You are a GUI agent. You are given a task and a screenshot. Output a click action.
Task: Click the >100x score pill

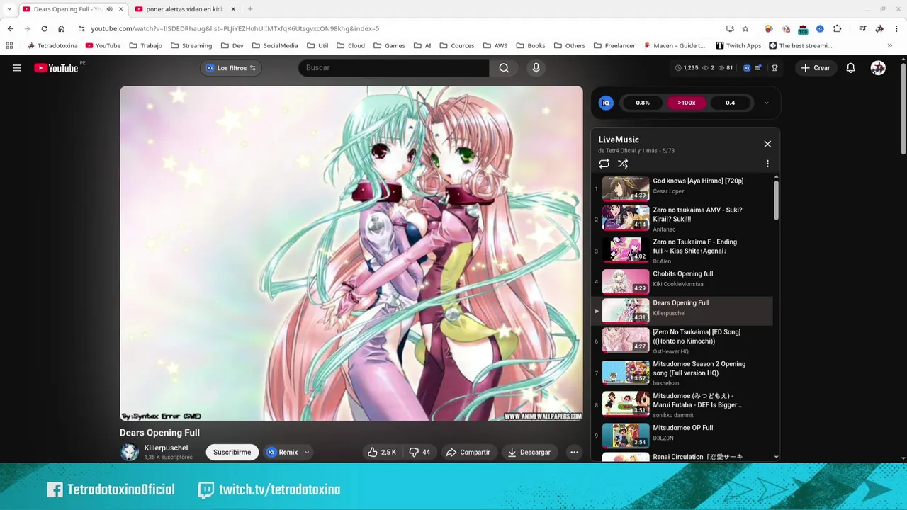point(687,103)
